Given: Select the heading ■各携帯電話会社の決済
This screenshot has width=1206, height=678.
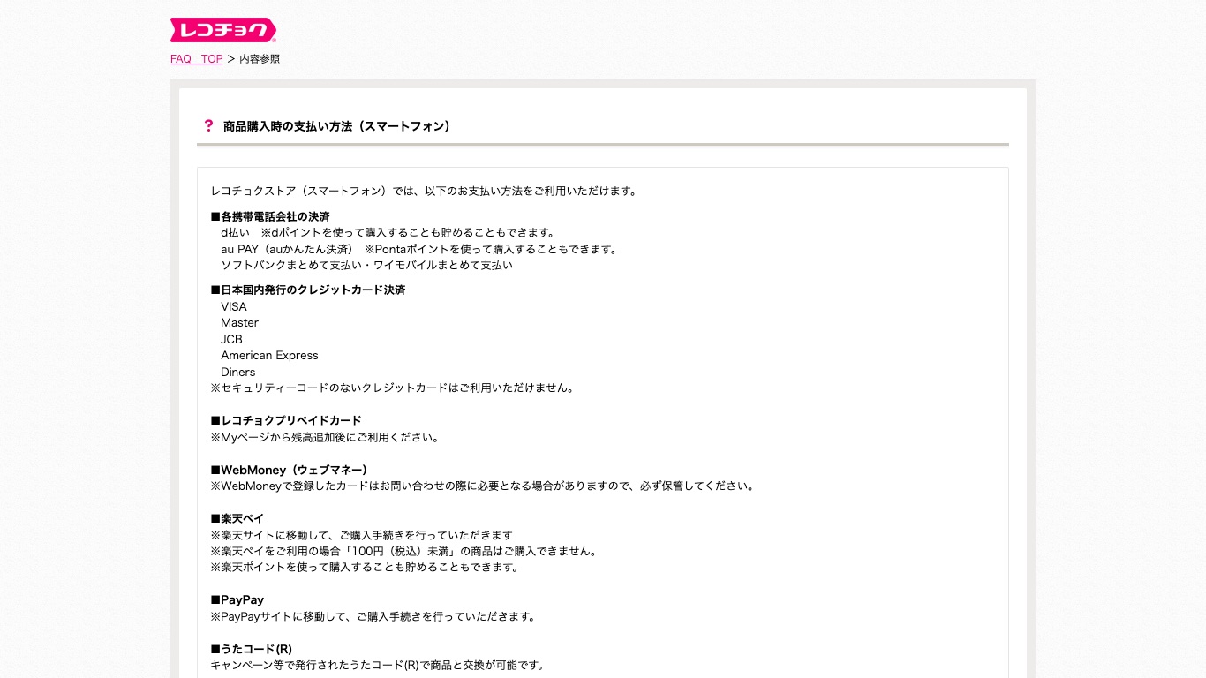Looking at the screenshot, I should coord(270,216).
